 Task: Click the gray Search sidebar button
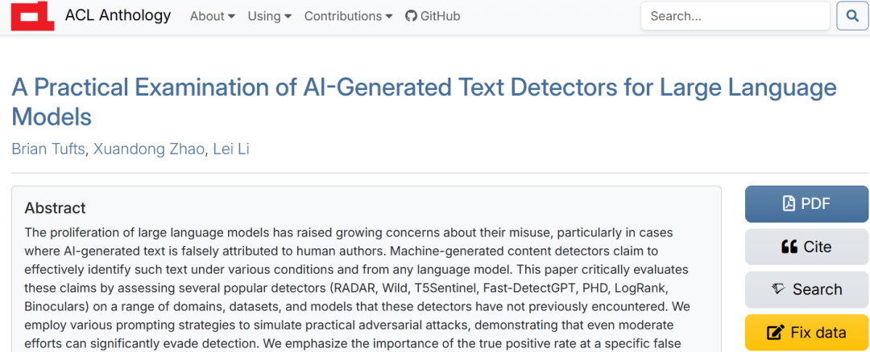pos(806,289)
